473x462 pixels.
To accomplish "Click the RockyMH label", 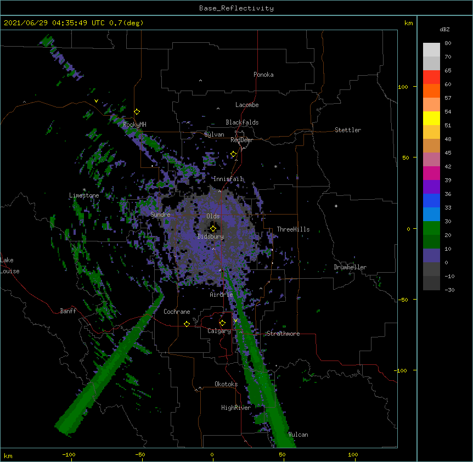I will click(134, 125).
